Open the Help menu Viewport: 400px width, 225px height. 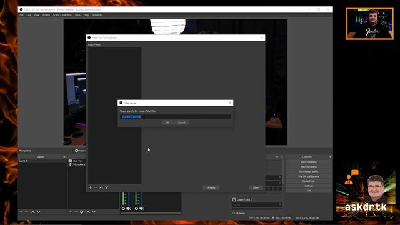pos(86,15)
